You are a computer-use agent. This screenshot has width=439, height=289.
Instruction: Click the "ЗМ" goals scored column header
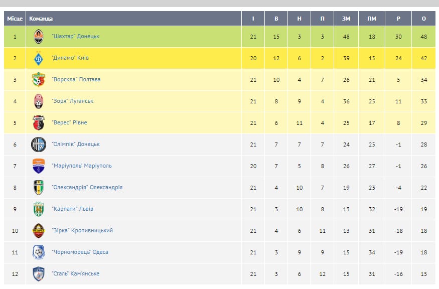click(x=346, y=19)
